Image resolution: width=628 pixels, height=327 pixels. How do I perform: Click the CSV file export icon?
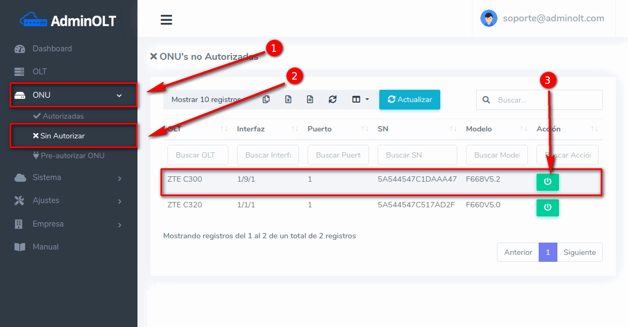(310, 99)
